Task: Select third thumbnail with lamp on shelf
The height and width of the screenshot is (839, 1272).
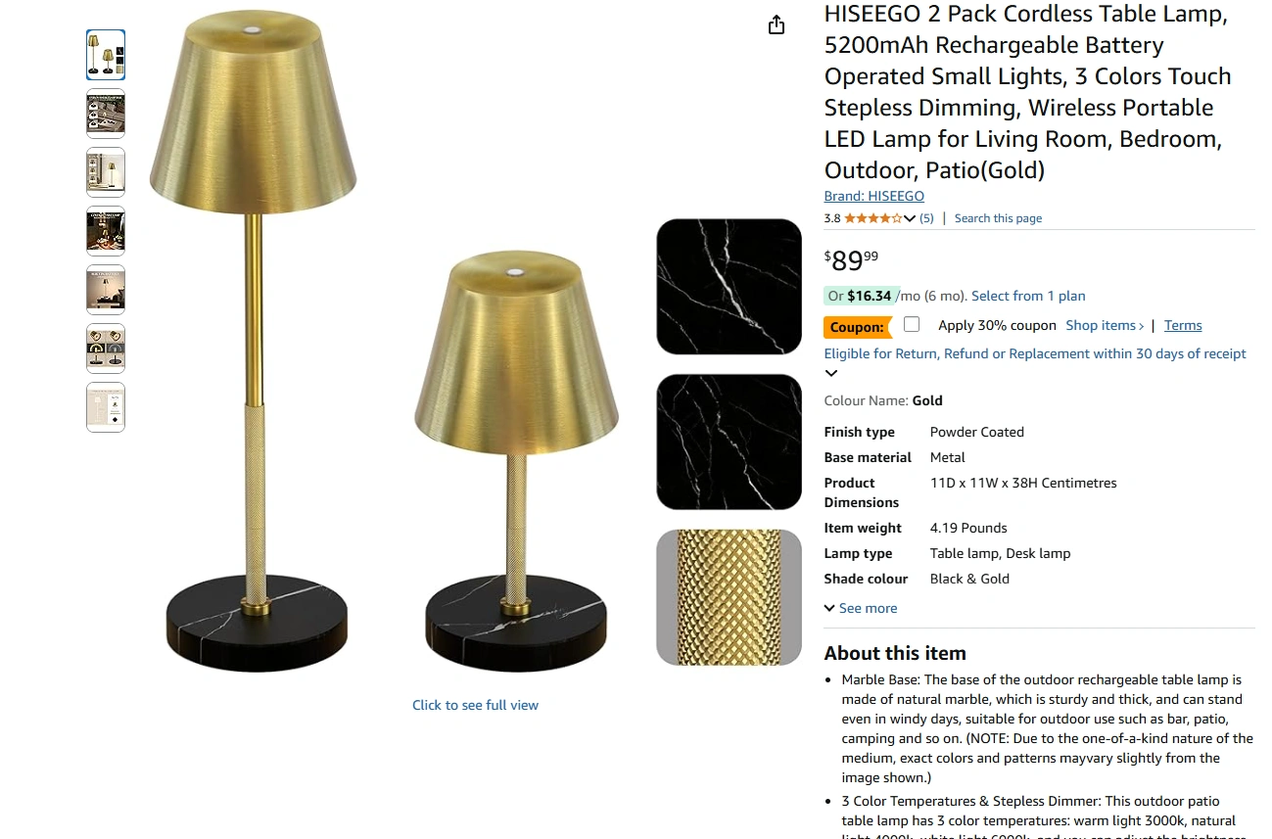Action: pyautogui.click(x=106, y=172)
